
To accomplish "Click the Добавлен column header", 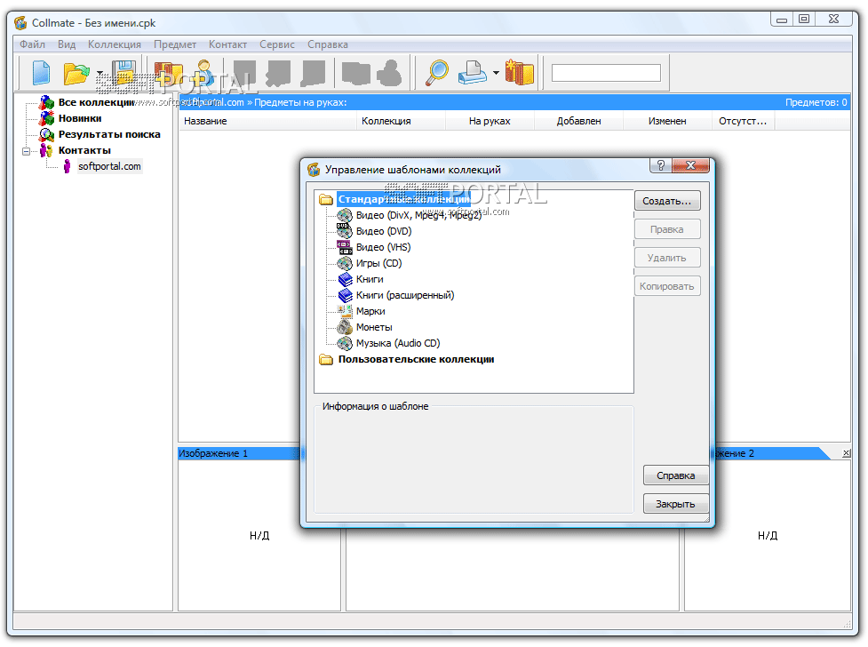I will pos(579,121).
